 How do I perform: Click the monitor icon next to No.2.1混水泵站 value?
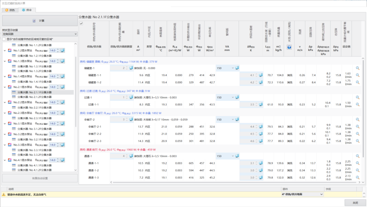click(62, 87)
